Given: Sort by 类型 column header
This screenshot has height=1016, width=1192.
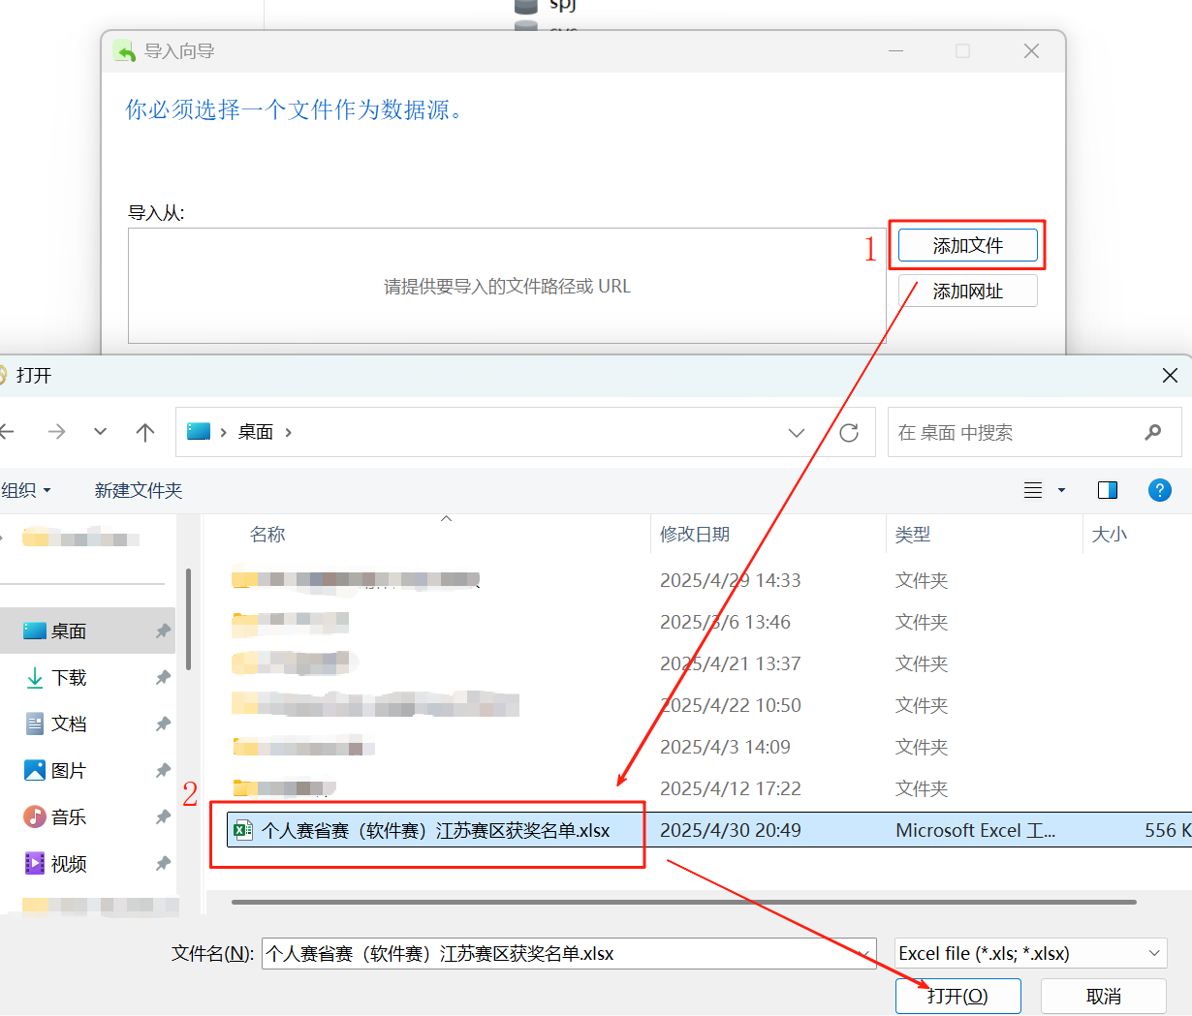Looking at the screenshot, I should (913, 534).
